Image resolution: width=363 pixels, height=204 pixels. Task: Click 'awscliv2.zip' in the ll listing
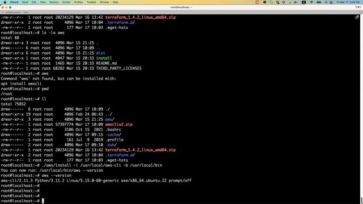coord(119,125)
